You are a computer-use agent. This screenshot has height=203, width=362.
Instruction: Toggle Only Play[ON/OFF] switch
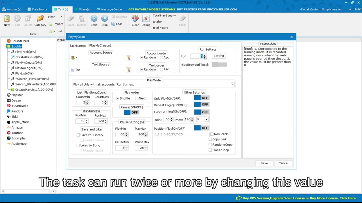tap(202, 98)
